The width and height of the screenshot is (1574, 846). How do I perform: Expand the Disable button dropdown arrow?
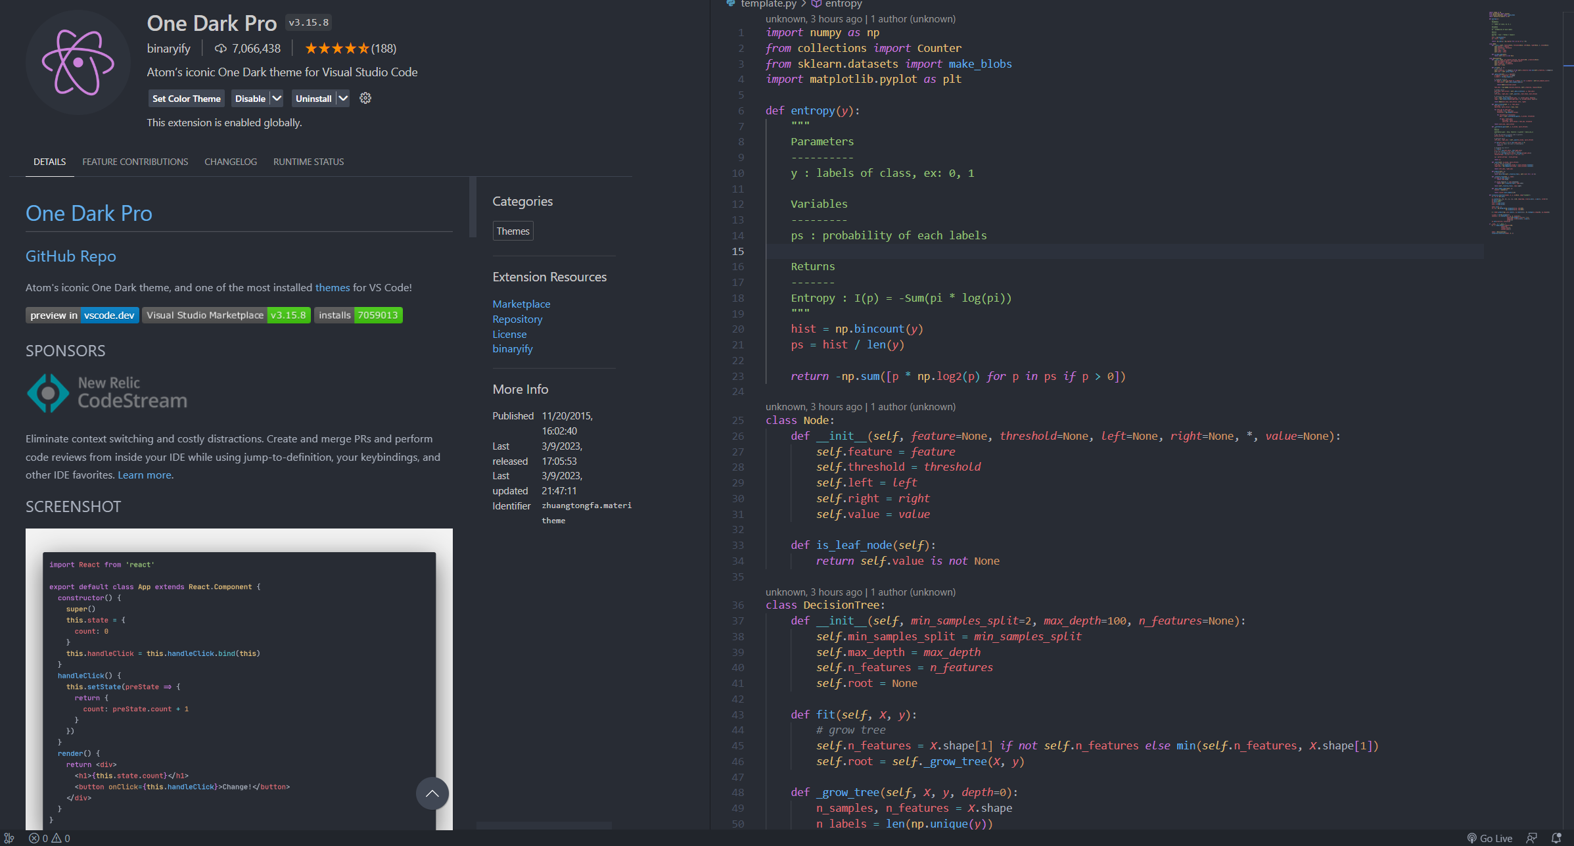[277, 98]
